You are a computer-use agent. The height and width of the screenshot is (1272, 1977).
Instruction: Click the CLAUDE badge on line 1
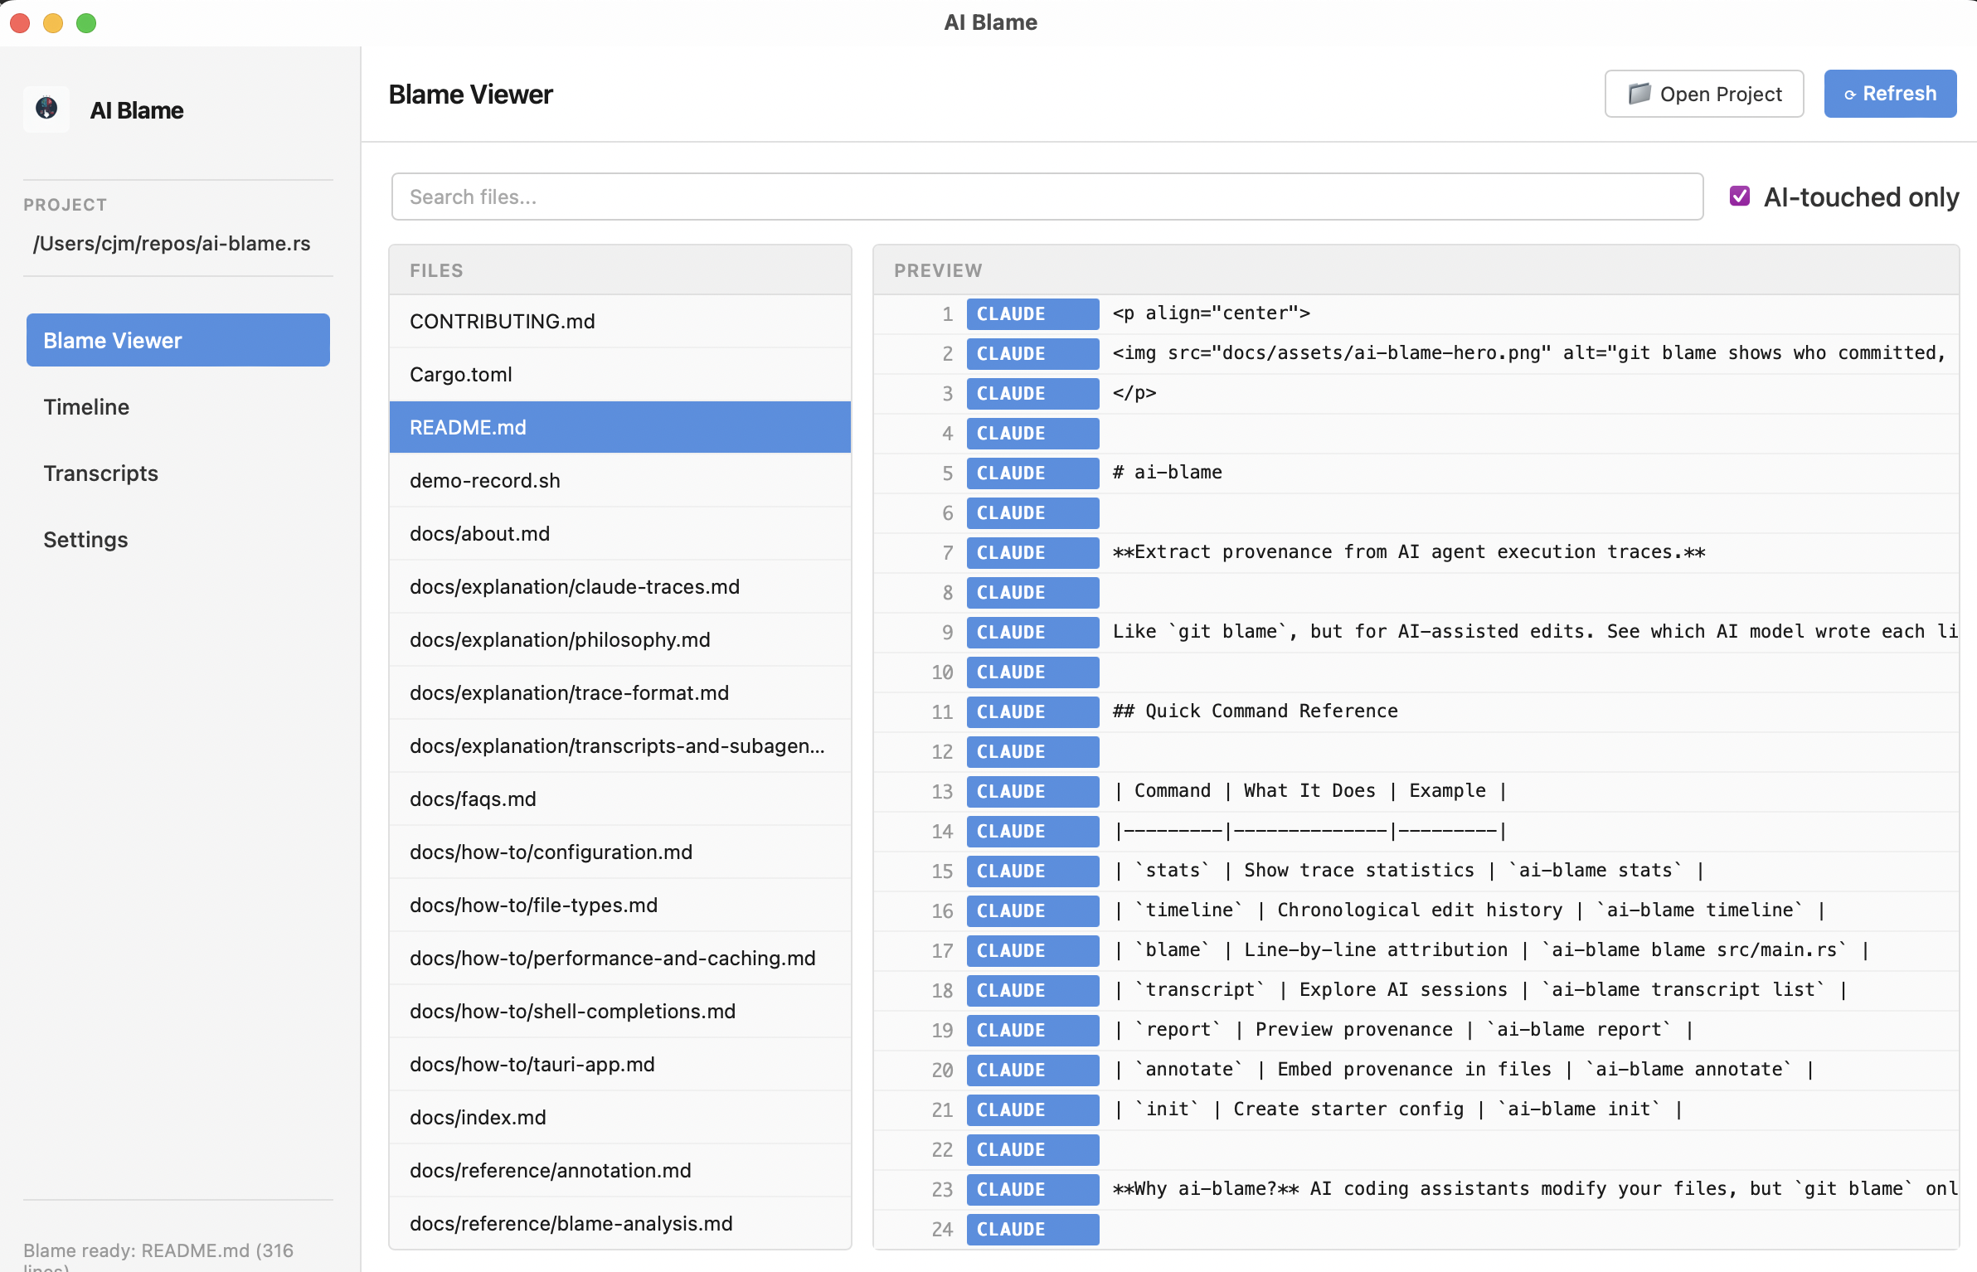(x=1032, y=313)
